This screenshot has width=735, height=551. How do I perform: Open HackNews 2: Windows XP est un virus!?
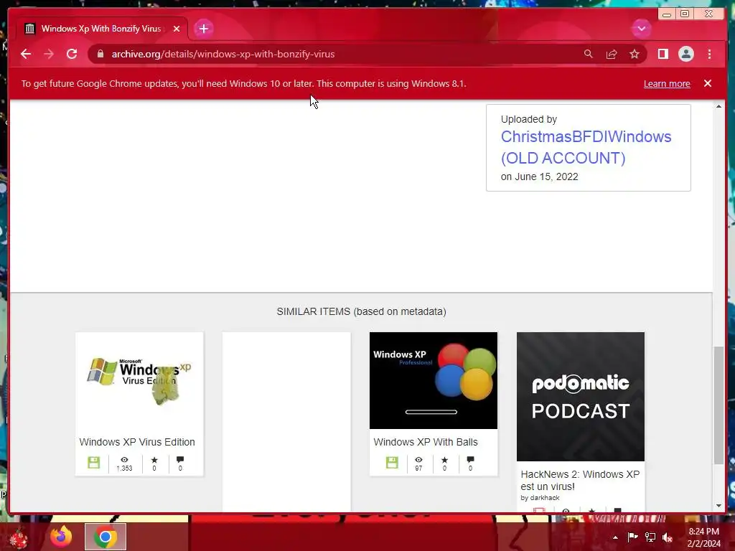coord(580,480)
